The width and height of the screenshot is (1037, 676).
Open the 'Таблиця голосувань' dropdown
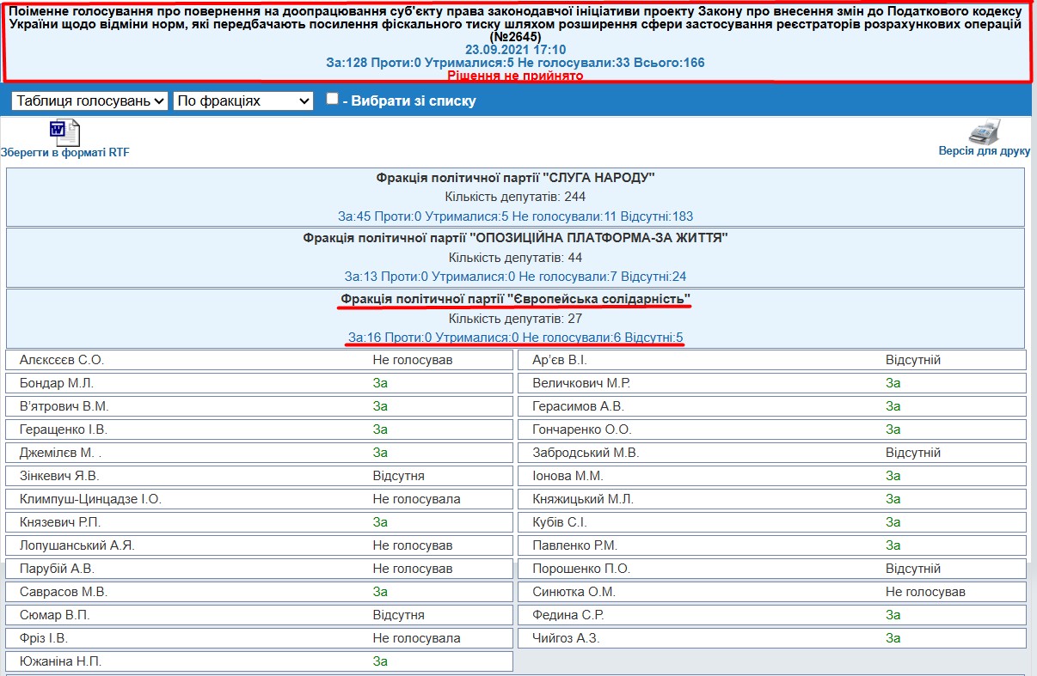[90, 100]
